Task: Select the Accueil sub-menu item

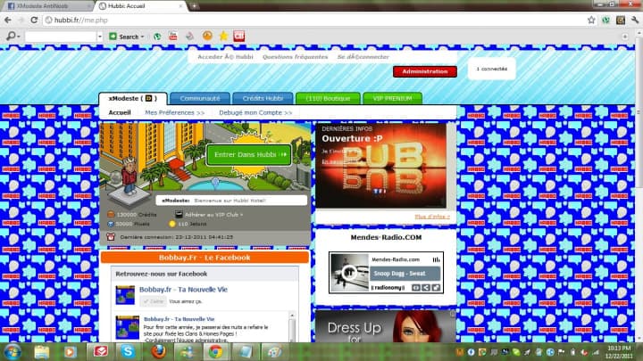Action: click(120, 112)
